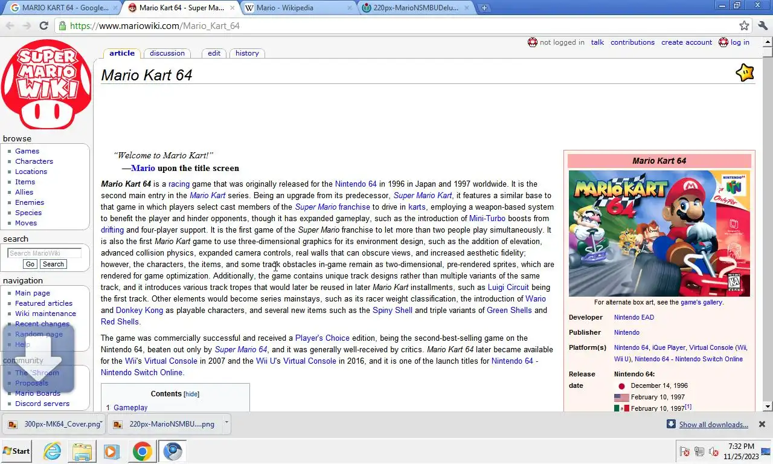Close the MARIO KART 64 Google tab
773x464 pixels.
tap(115, 8)
